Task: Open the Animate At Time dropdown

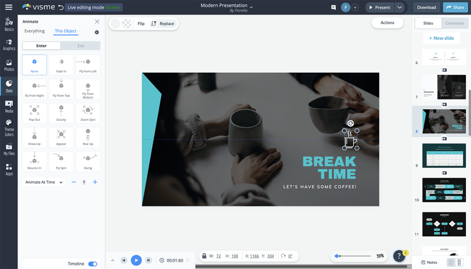Action: point(43,182)
